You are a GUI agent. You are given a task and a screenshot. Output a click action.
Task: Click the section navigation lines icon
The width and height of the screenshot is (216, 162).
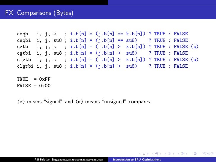(182, 154)
